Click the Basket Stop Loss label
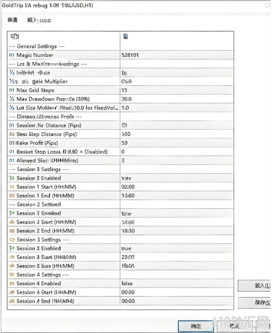This screenshot has width=272, height=333. [62, 152]
